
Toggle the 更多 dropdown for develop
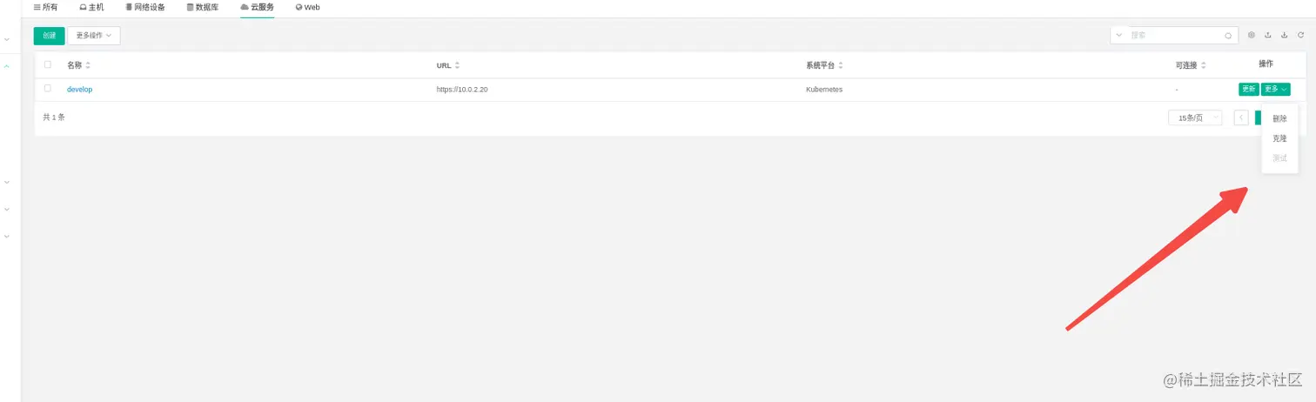click(1275, 89)
